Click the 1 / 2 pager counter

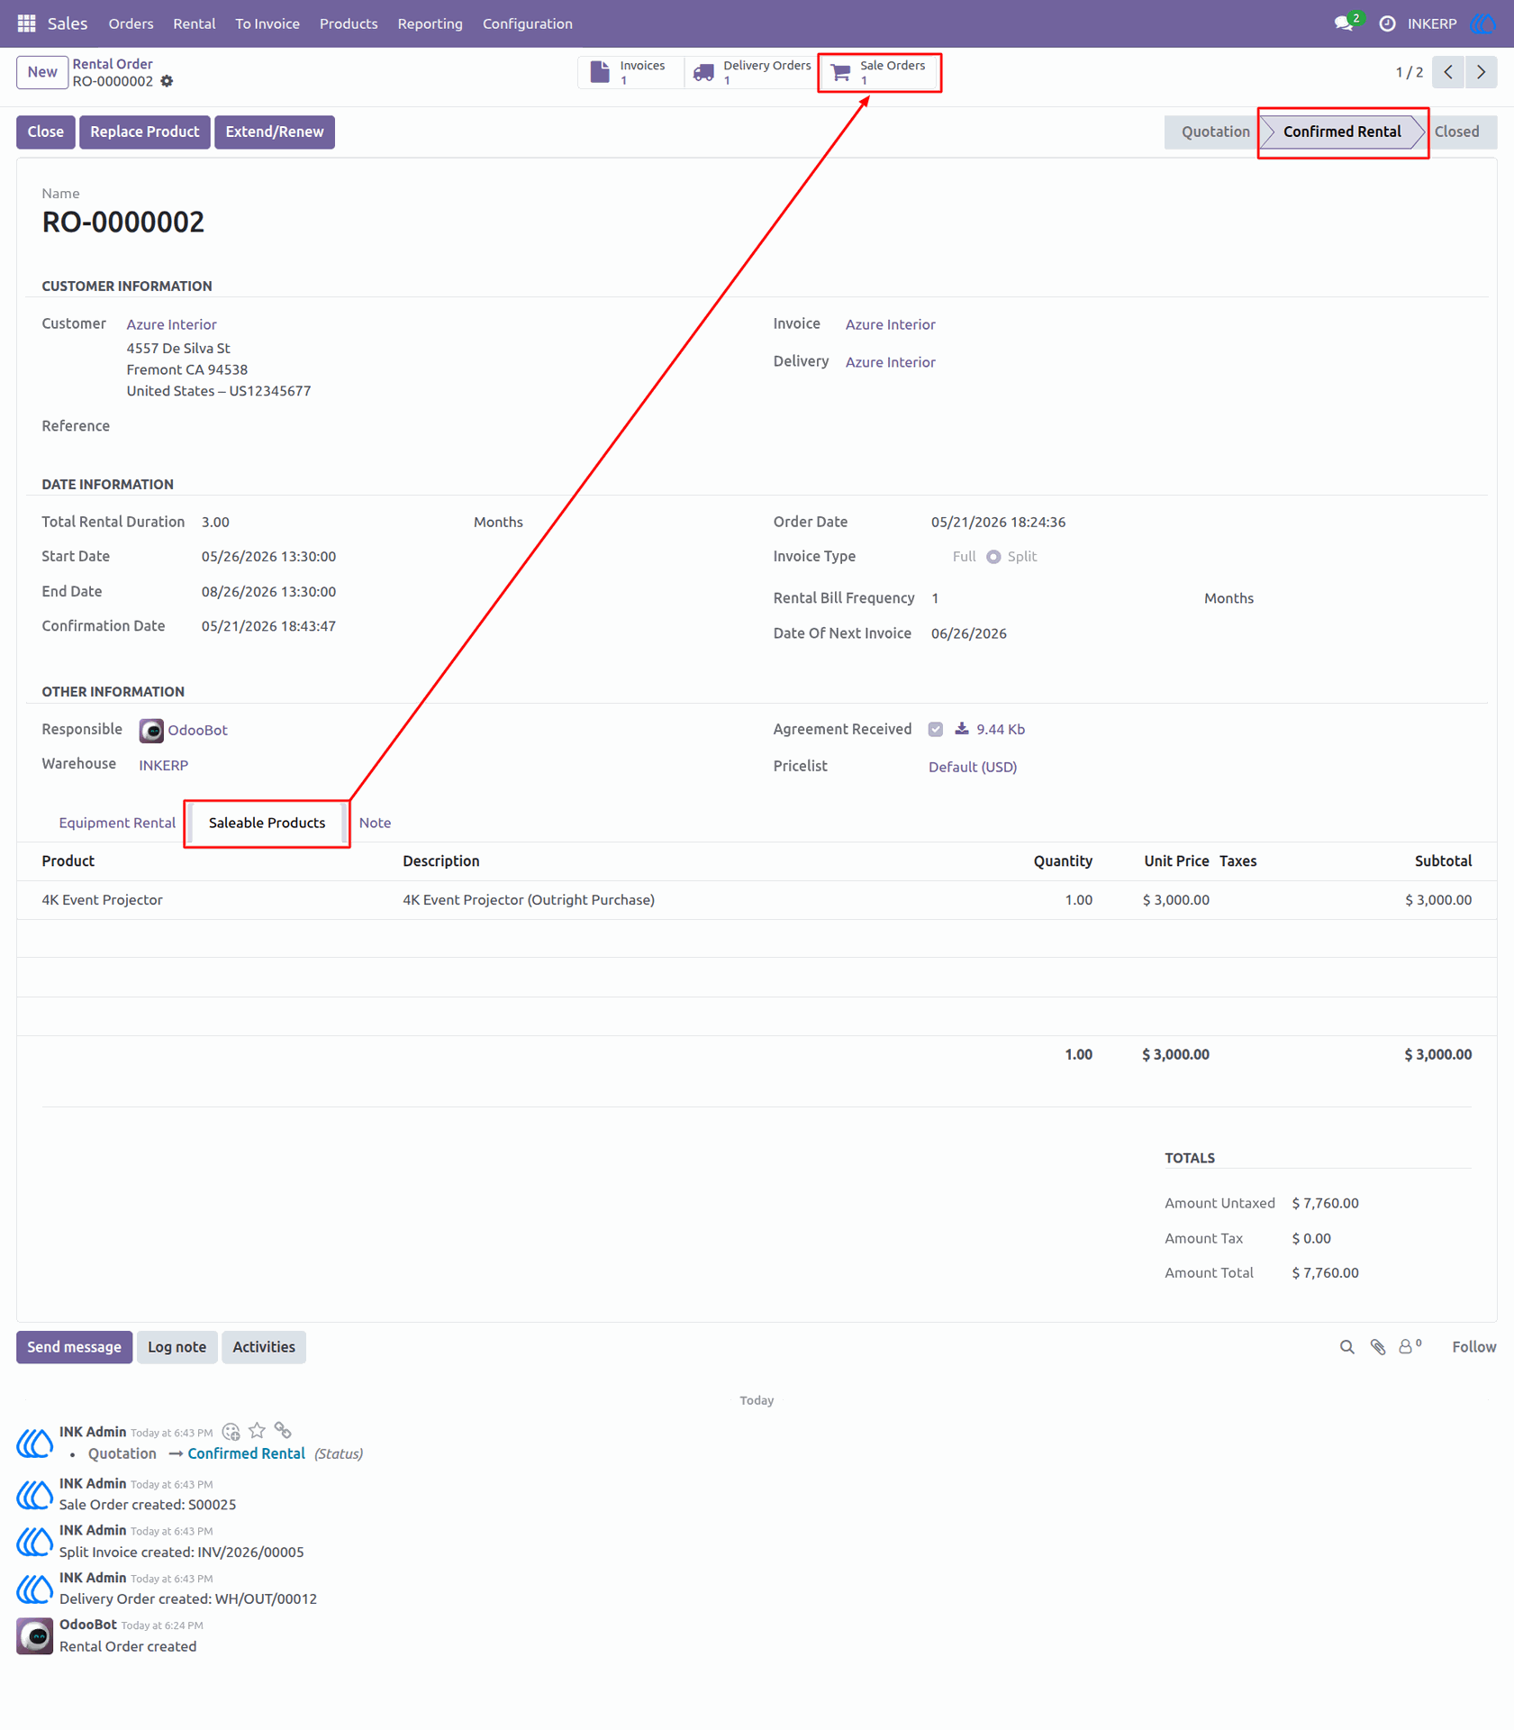(1410, 72)
